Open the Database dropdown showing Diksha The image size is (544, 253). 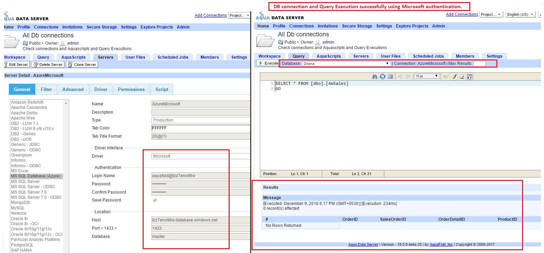pos(346,64)
